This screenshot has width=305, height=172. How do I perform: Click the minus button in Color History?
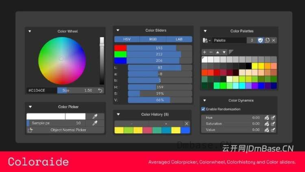pyautogui.click(x=132, y=123)
